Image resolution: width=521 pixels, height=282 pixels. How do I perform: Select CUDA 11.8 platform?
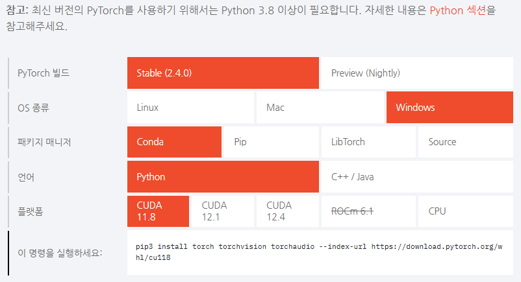(158, 211)
